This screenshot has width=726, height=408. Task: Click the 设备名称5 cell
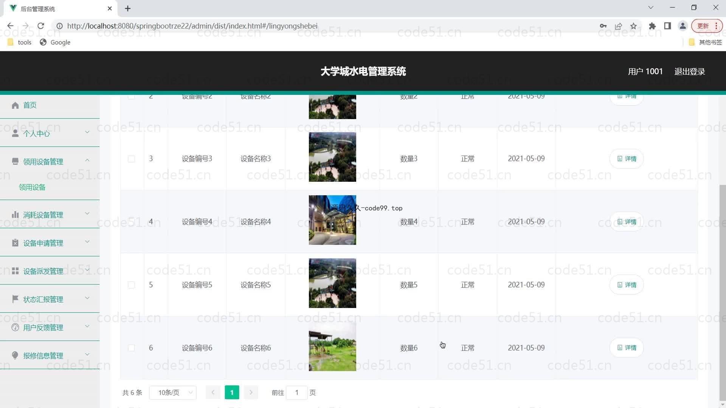click(x=256, y=285)
